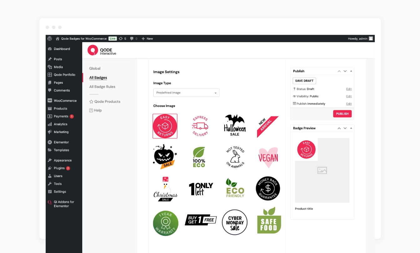Pick the Not Tested On Animals badge
Image resolution: width=420 pixels, height=253 pixels.
(235, 157)
